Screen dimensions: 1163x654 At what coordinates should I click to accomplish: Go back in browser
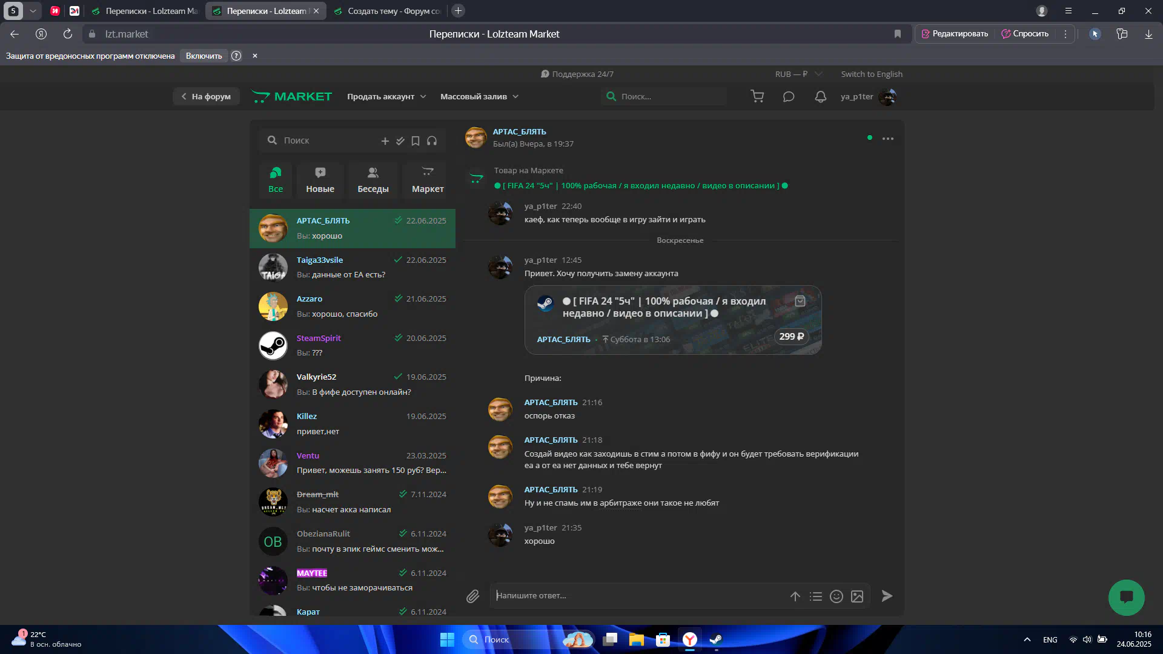coord(15,34)
